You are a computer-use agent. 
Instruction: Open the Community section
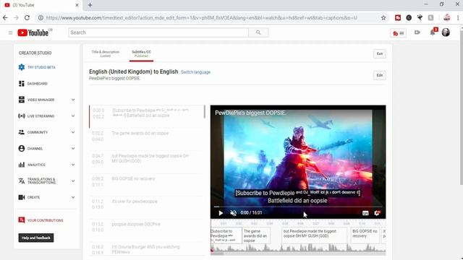click(x=38, y=132)
